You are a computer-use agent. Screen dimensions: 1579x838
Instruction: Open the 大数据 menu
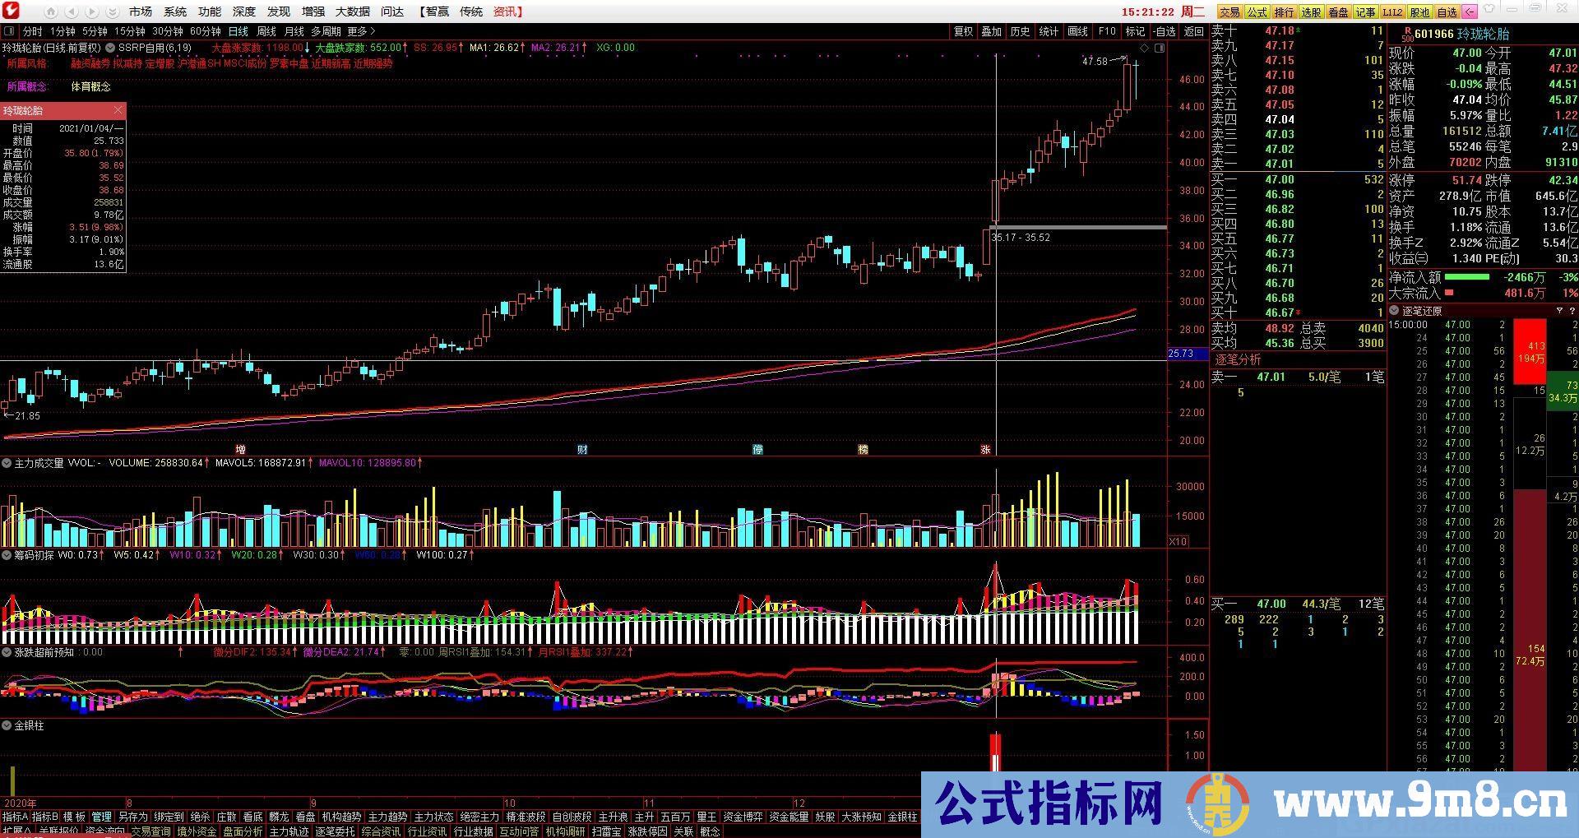(353, 12)
